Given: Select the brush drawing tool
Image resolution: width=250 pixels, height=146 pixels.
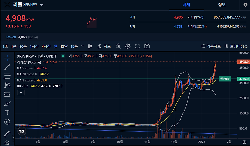Looking at the screenshot, I should (x=7, y=104).
